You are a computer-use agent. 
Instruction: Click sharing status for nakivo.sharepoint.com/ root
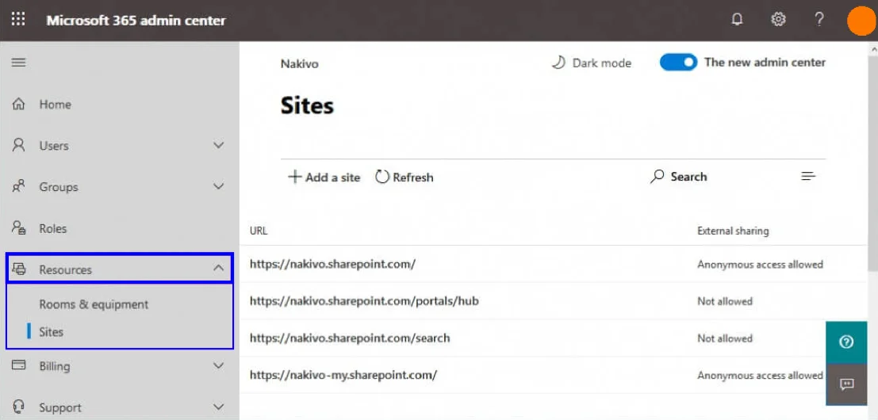coord(760,264)
